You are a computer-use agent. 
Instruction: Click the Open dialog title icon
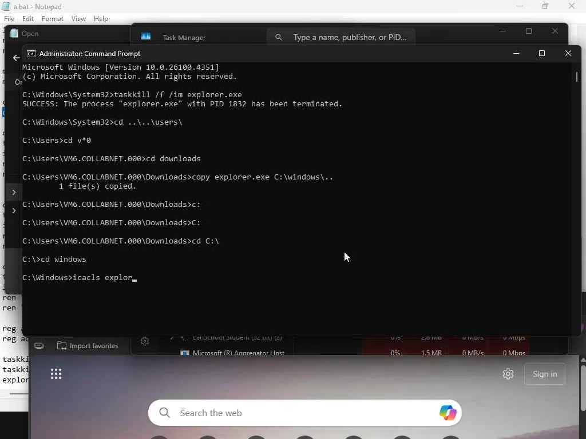[14, 33]
